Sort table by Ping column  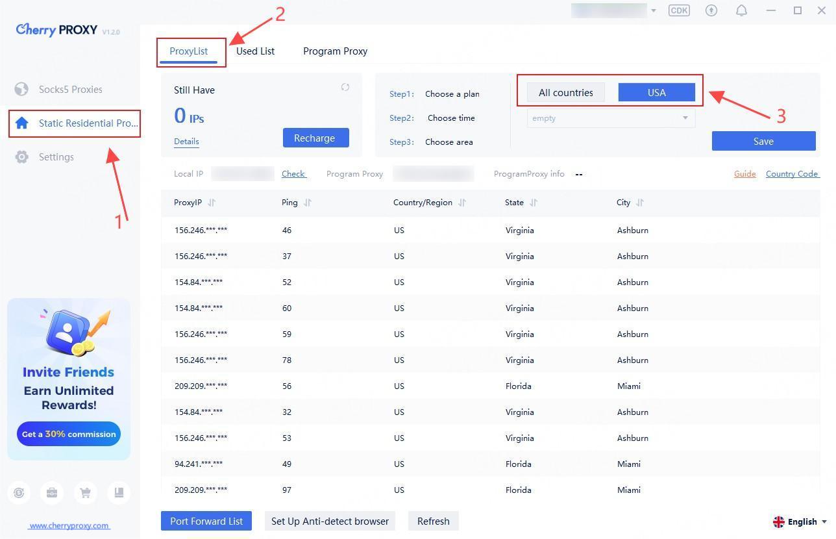(308, 203)
